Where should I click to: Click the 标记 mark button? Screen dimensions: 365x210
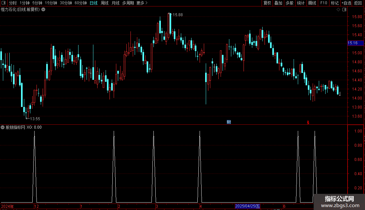click(x=335, y=3)
